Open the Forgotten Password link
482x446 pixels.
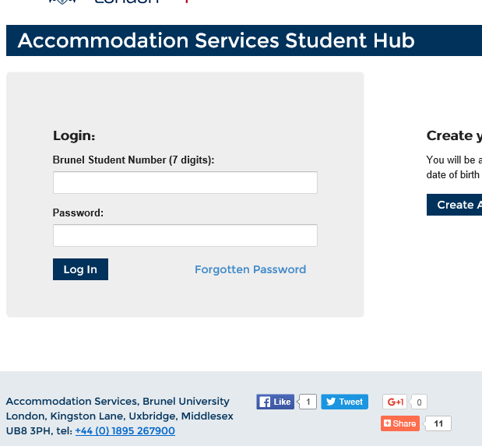pos(250,269)
